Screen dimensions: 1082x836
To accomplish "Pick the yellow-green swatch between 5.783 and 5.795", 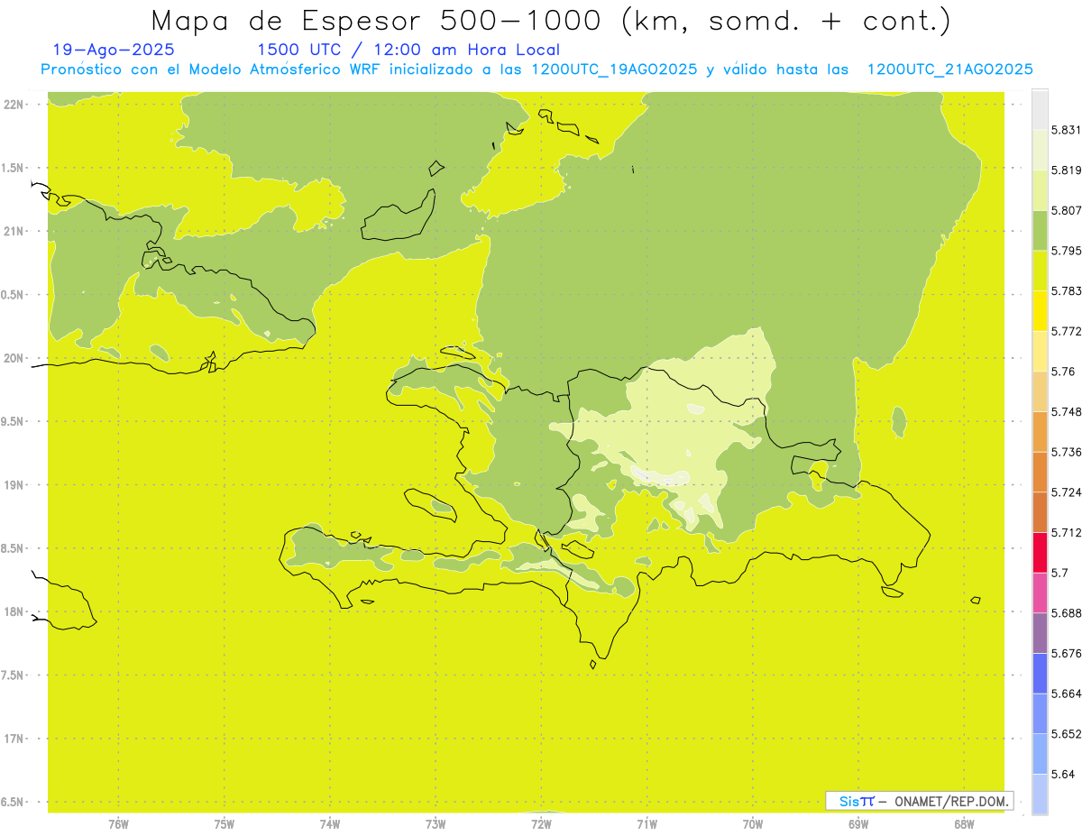I will 1040,271.
